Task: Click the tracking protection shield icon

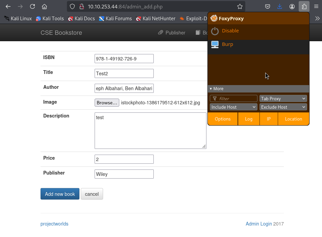Action: click(x=72, y=6)
